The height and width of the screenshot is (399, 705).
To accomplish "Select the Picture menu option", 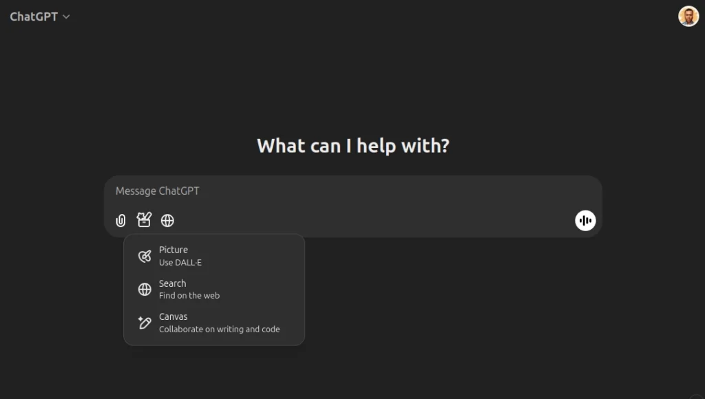I will (x=214, y=256).
